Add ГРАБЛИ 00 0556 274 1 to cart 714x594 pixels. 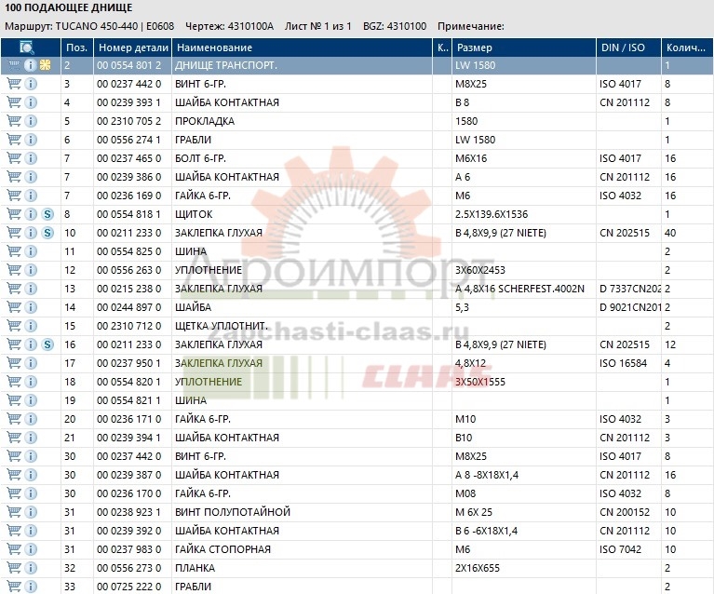[x=14, y=140]
